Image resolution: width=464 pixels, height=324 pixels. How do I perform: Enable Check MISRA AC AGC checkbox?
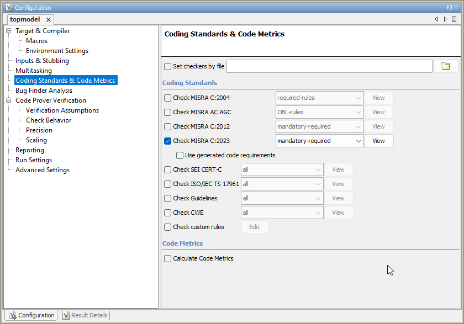click(x=167, y=113)
